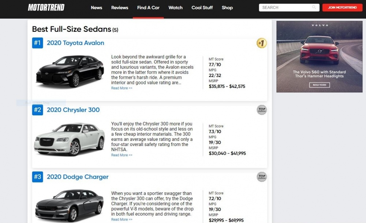This screenshot has width=366, height=223.
Task: Click the blue #1 rank badge
Action: pyautogui.click(x=37, y=43)
